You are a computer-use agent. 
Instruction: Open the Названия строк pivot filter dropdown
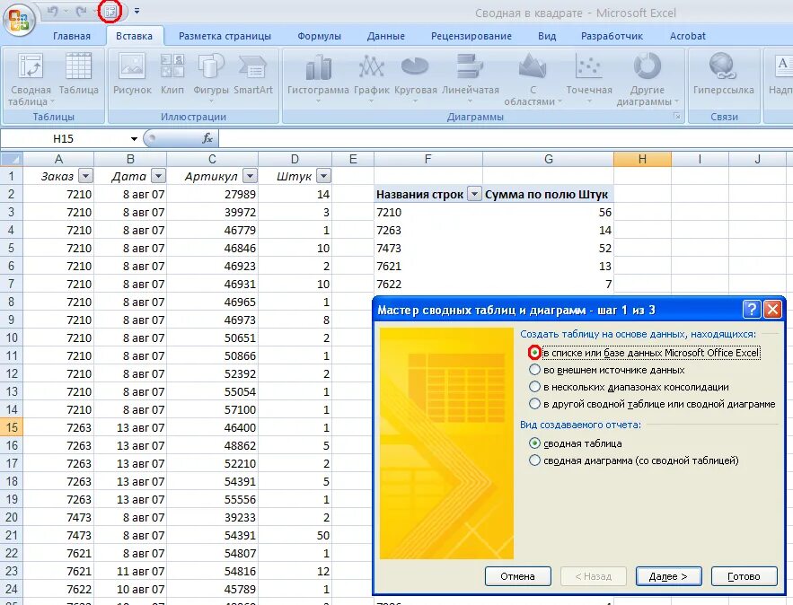(474, 194)
